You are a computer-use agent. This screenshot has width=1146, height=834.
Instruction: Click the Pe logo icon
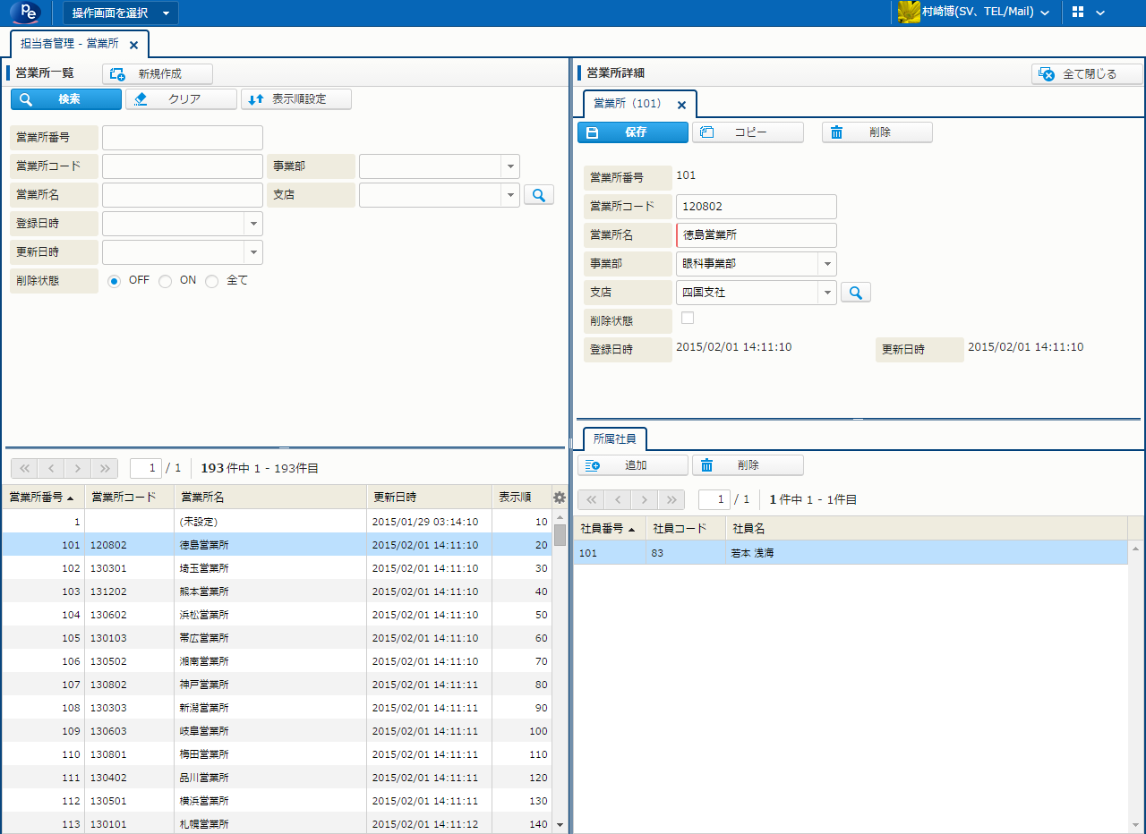coord(26,13)
